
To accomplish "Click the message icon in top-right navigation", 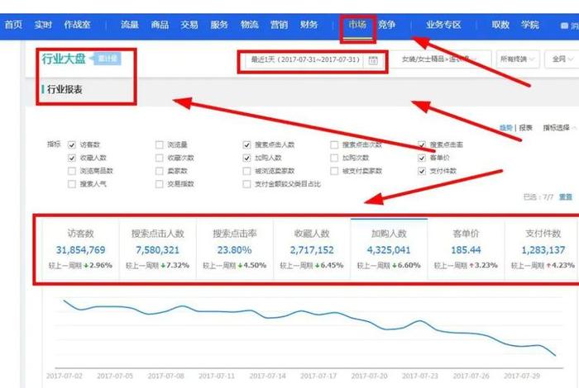I will (564, 26).
